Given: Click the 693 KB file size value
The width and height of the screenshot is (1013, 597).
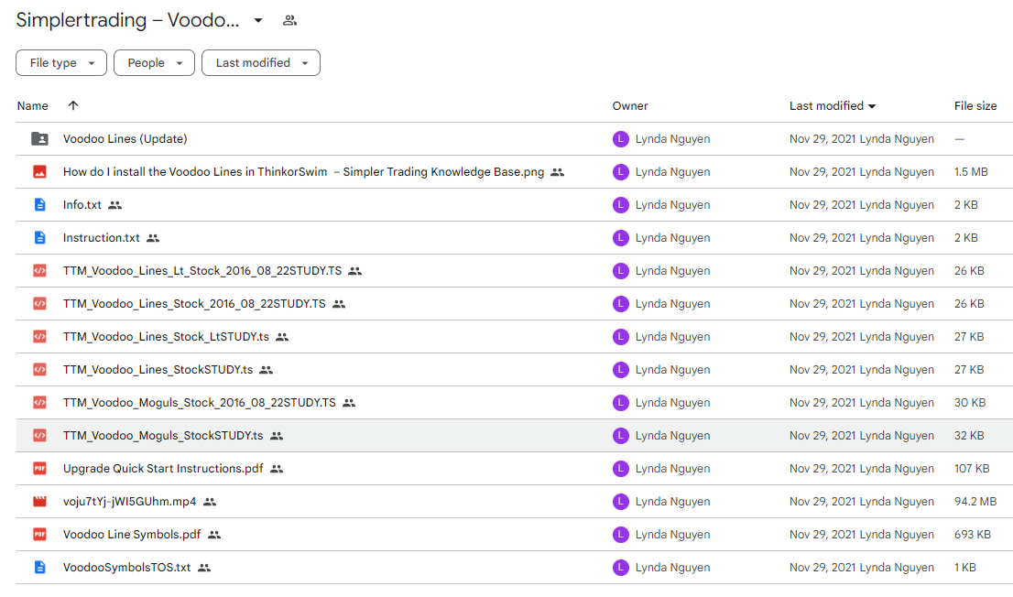Looking at the screenshot, I should [x=973, y=535].
